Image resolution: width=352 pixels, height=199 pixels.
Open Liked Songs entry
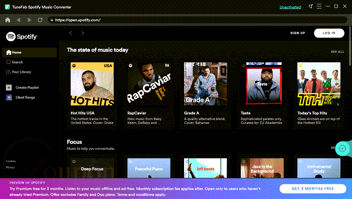(25, 97)
